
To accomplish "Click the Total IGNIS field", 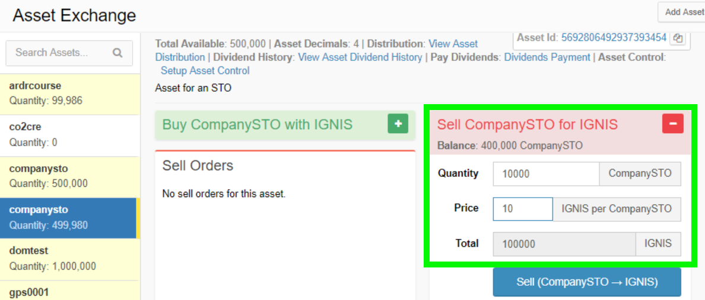I will 564,244.
